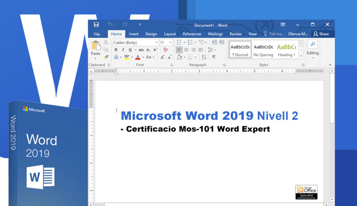
Task: Click the Paste clipboard icon
Action: (x=96, y=45)
